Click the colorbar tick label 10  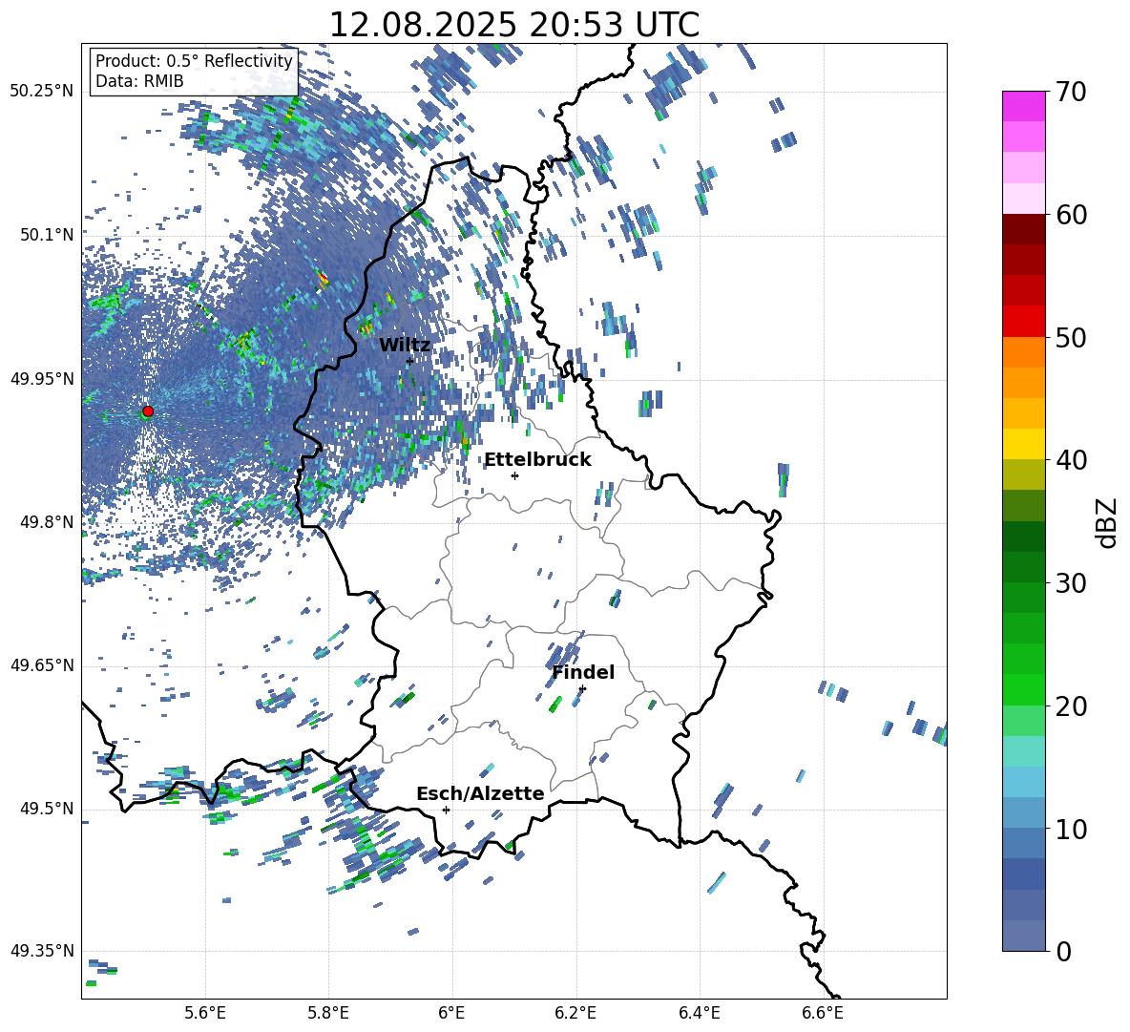(x=1071, y=829)
